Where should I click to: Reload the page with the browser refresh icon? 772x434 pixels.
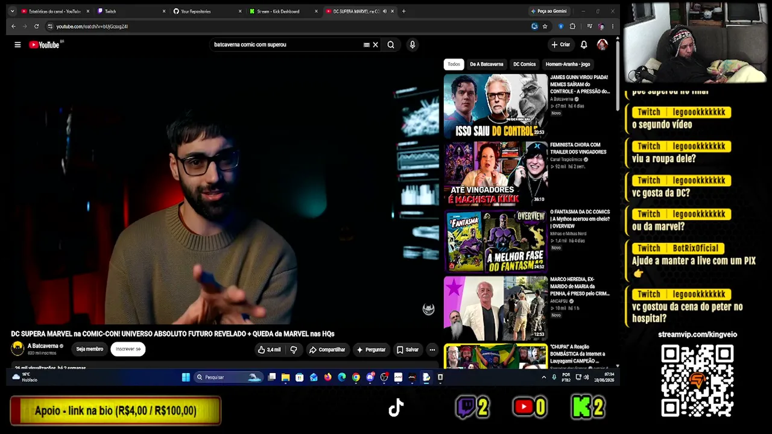pyautogui.click(x=36, y=27)
